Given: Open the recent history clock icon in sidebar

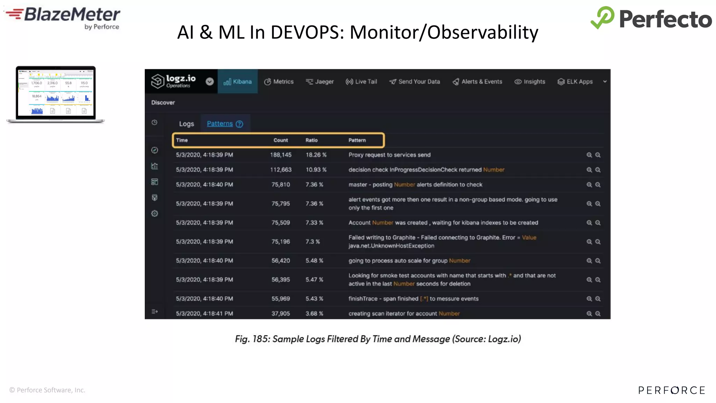Looking at the screenshot, I should (155, 122).
